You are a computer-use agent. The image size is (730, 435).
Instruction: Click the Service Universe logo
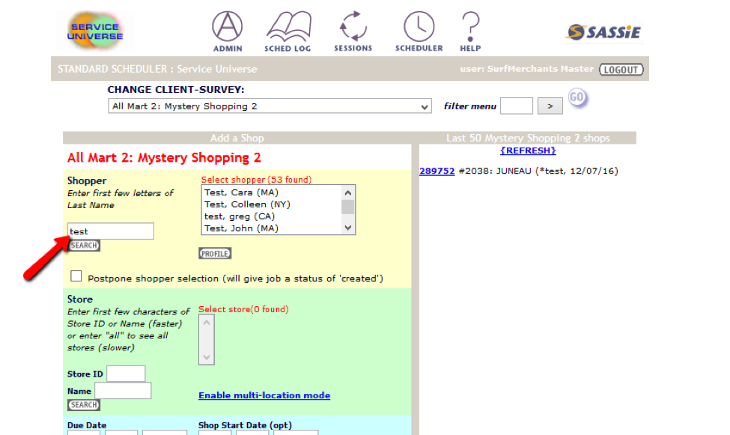tap(95, 31)
